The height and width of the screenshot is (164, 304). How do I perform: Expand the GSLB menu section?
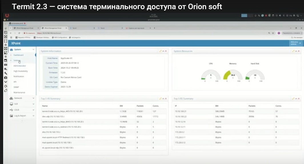coord(33,110)
